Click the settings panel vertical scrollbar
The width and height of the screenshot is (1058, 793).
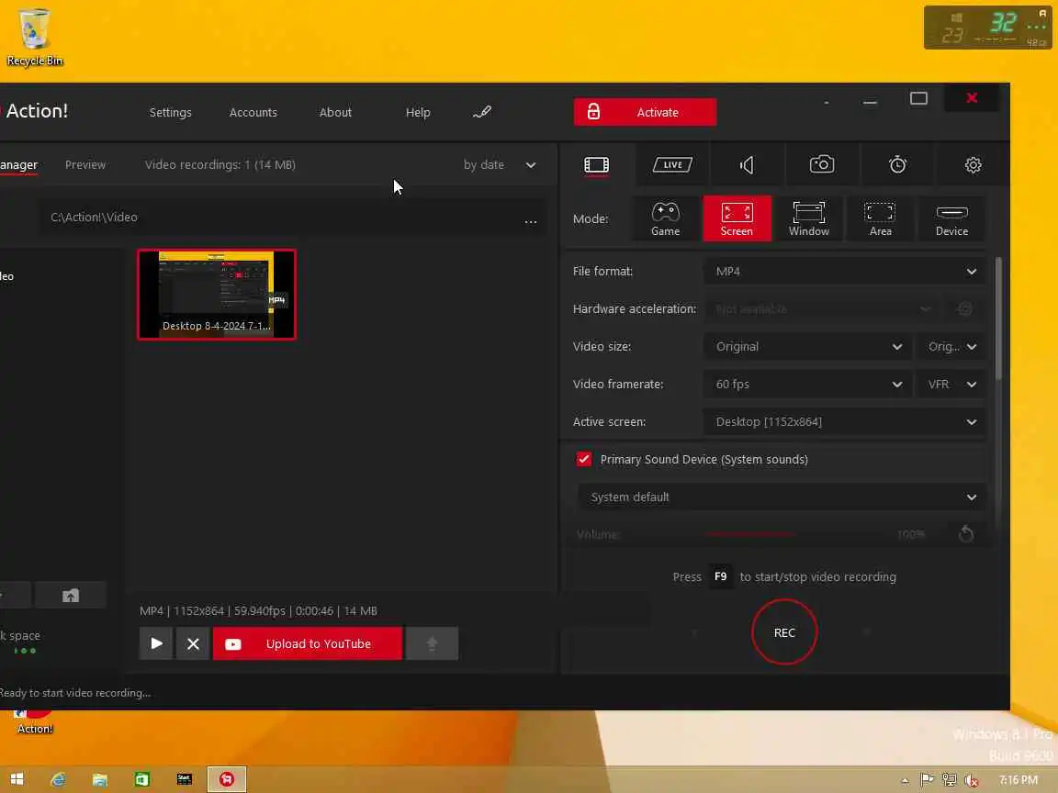point(997,318)
